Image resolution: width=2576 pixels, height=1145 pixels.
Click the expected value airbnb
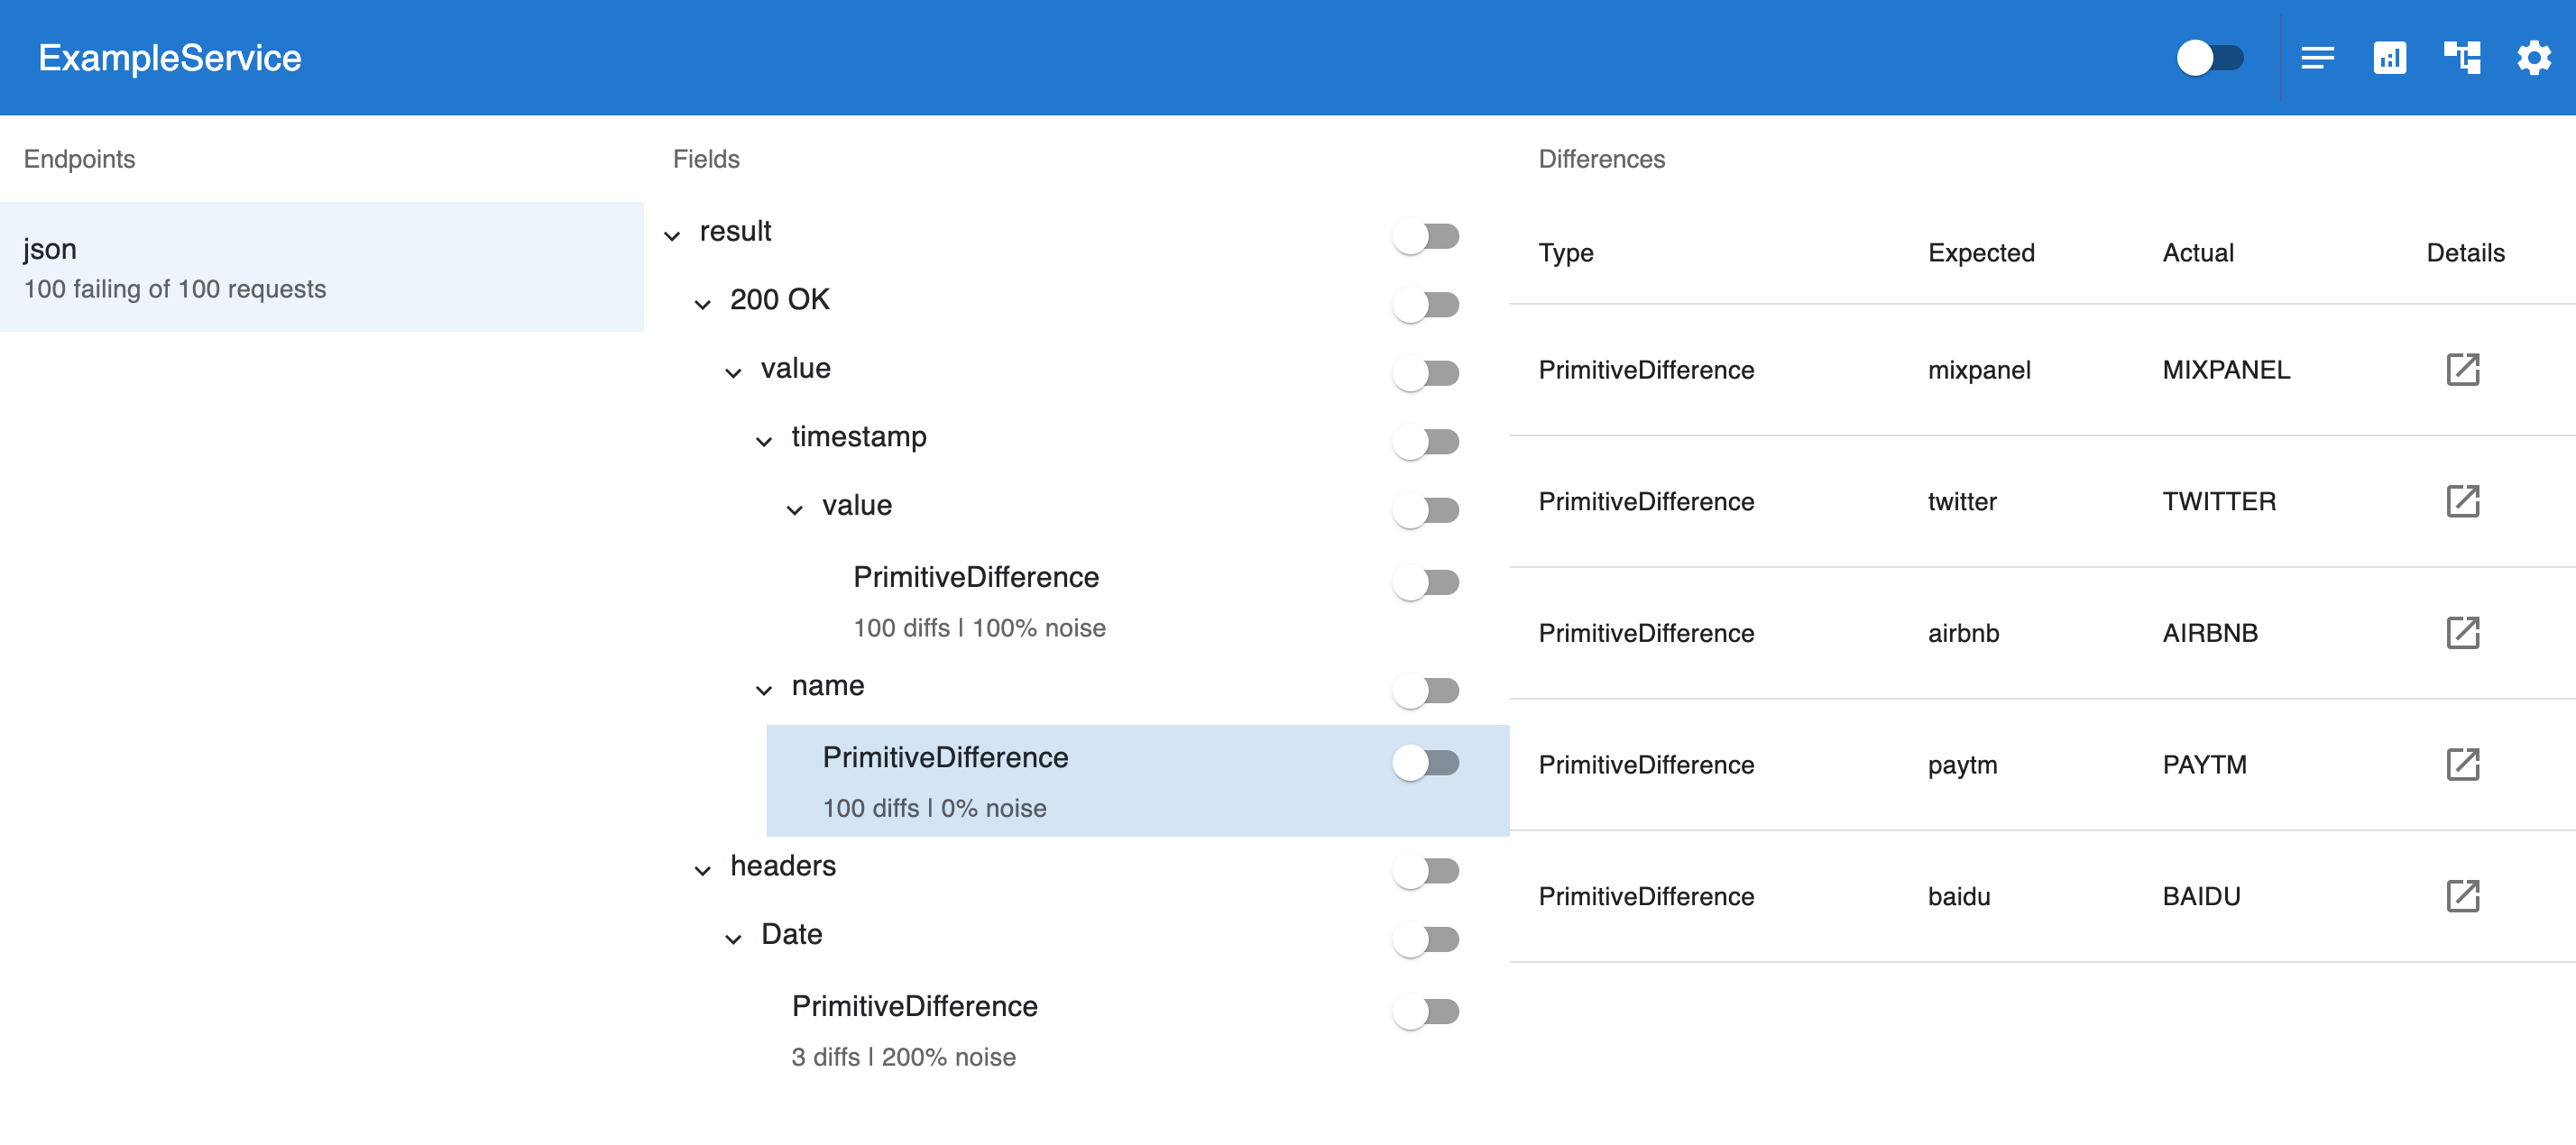click(1963, 633)
